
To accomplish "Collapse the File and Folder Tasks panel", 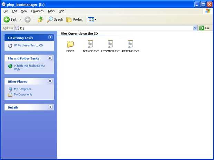I will pyautogui.click(x=50, y=58).
